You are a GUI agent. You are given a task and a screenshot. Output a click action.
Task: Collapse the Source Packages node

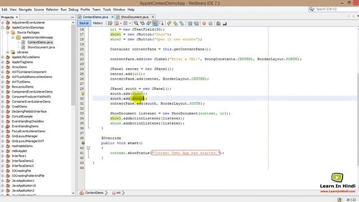[7, 33]
